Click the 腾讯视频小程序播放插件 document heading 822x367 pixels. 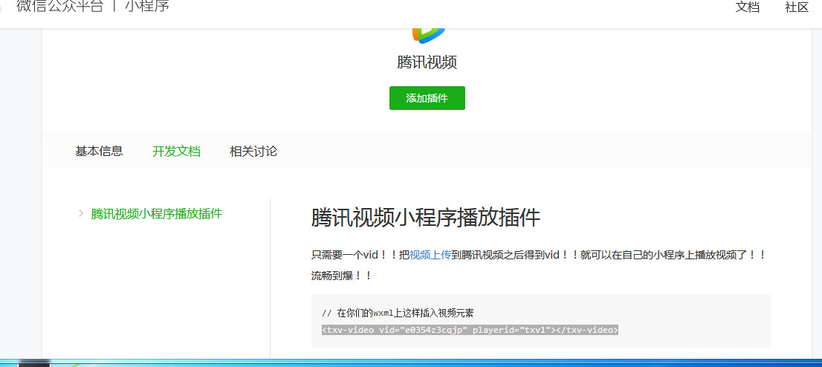tap(426, 218)
